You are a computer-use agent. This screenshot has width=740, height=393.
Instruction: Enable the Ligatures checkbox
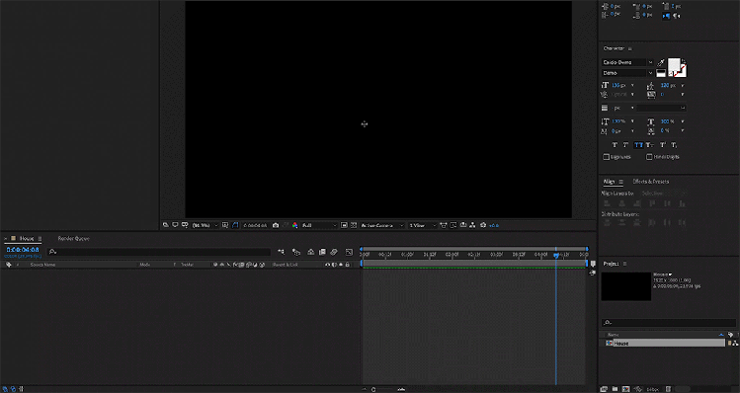pos(606,157)
